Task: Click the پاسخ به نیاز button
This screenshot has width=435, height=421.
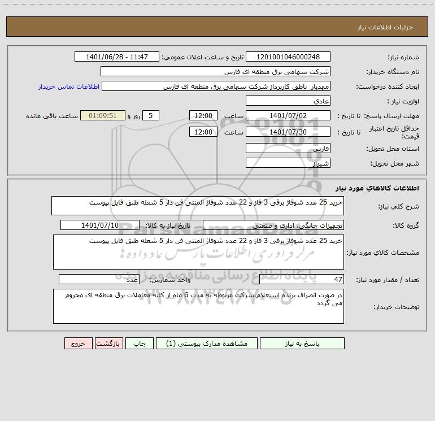Action: pos(302,343)
